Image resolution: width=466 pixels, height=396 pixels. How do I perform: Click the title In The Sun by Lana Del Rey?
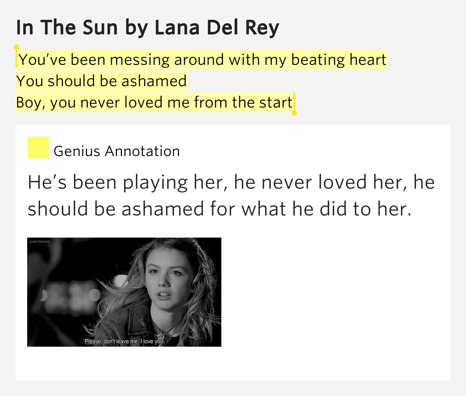pyautogui.click(x=148, y=28)
